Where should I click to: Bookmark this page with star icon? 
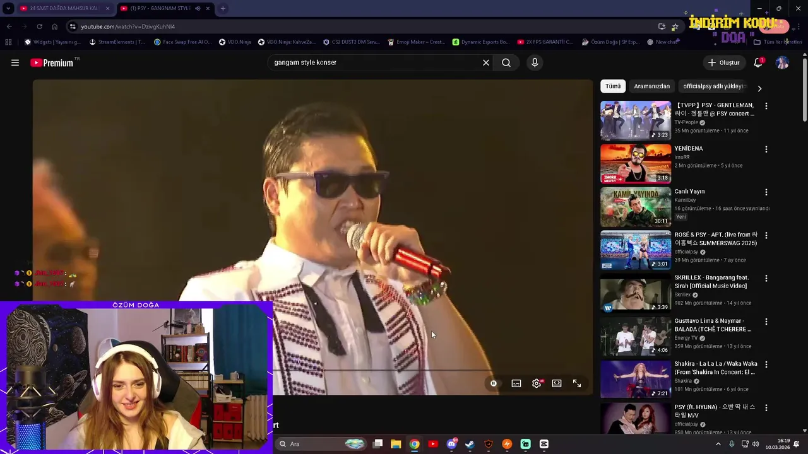675,26
